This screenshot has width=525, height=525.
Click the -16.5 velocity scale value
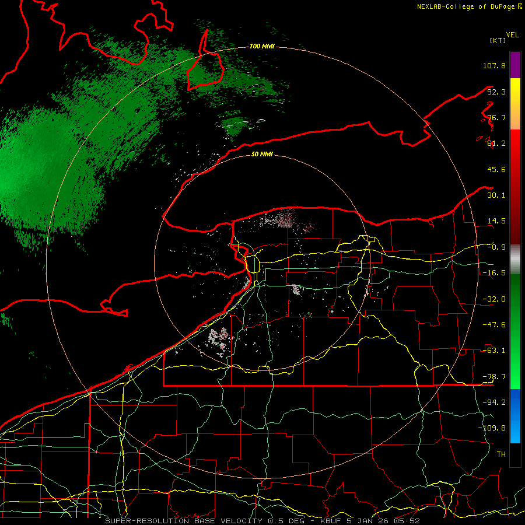[x=494, y=273]
